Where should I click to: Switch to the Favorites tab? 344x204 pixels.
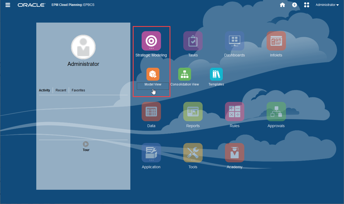pos(78,90)
